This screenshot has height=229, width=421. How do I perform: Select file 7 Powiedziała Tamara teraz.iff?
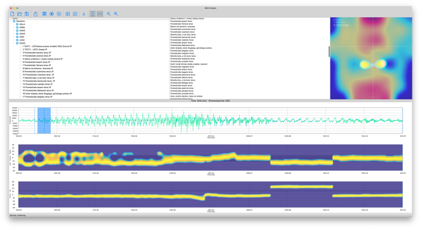point(36,66)
